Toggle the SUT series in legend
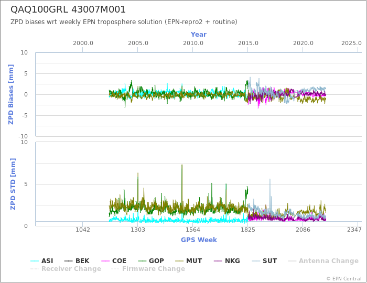The image size is (367, 283). click(x=264, y=261)
